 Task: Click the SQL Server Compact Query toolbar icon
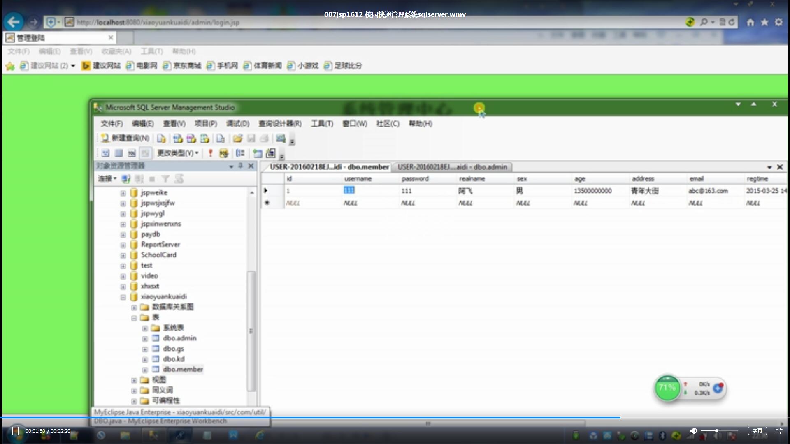(221, 139)
